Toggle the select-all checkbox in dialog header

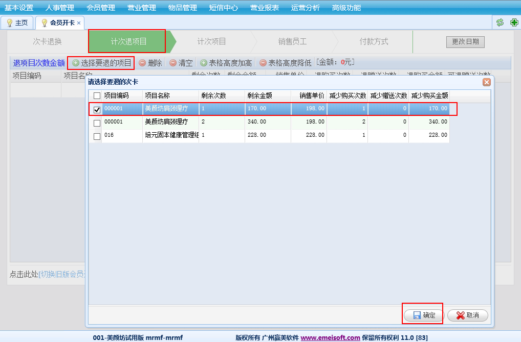point(97,95)
